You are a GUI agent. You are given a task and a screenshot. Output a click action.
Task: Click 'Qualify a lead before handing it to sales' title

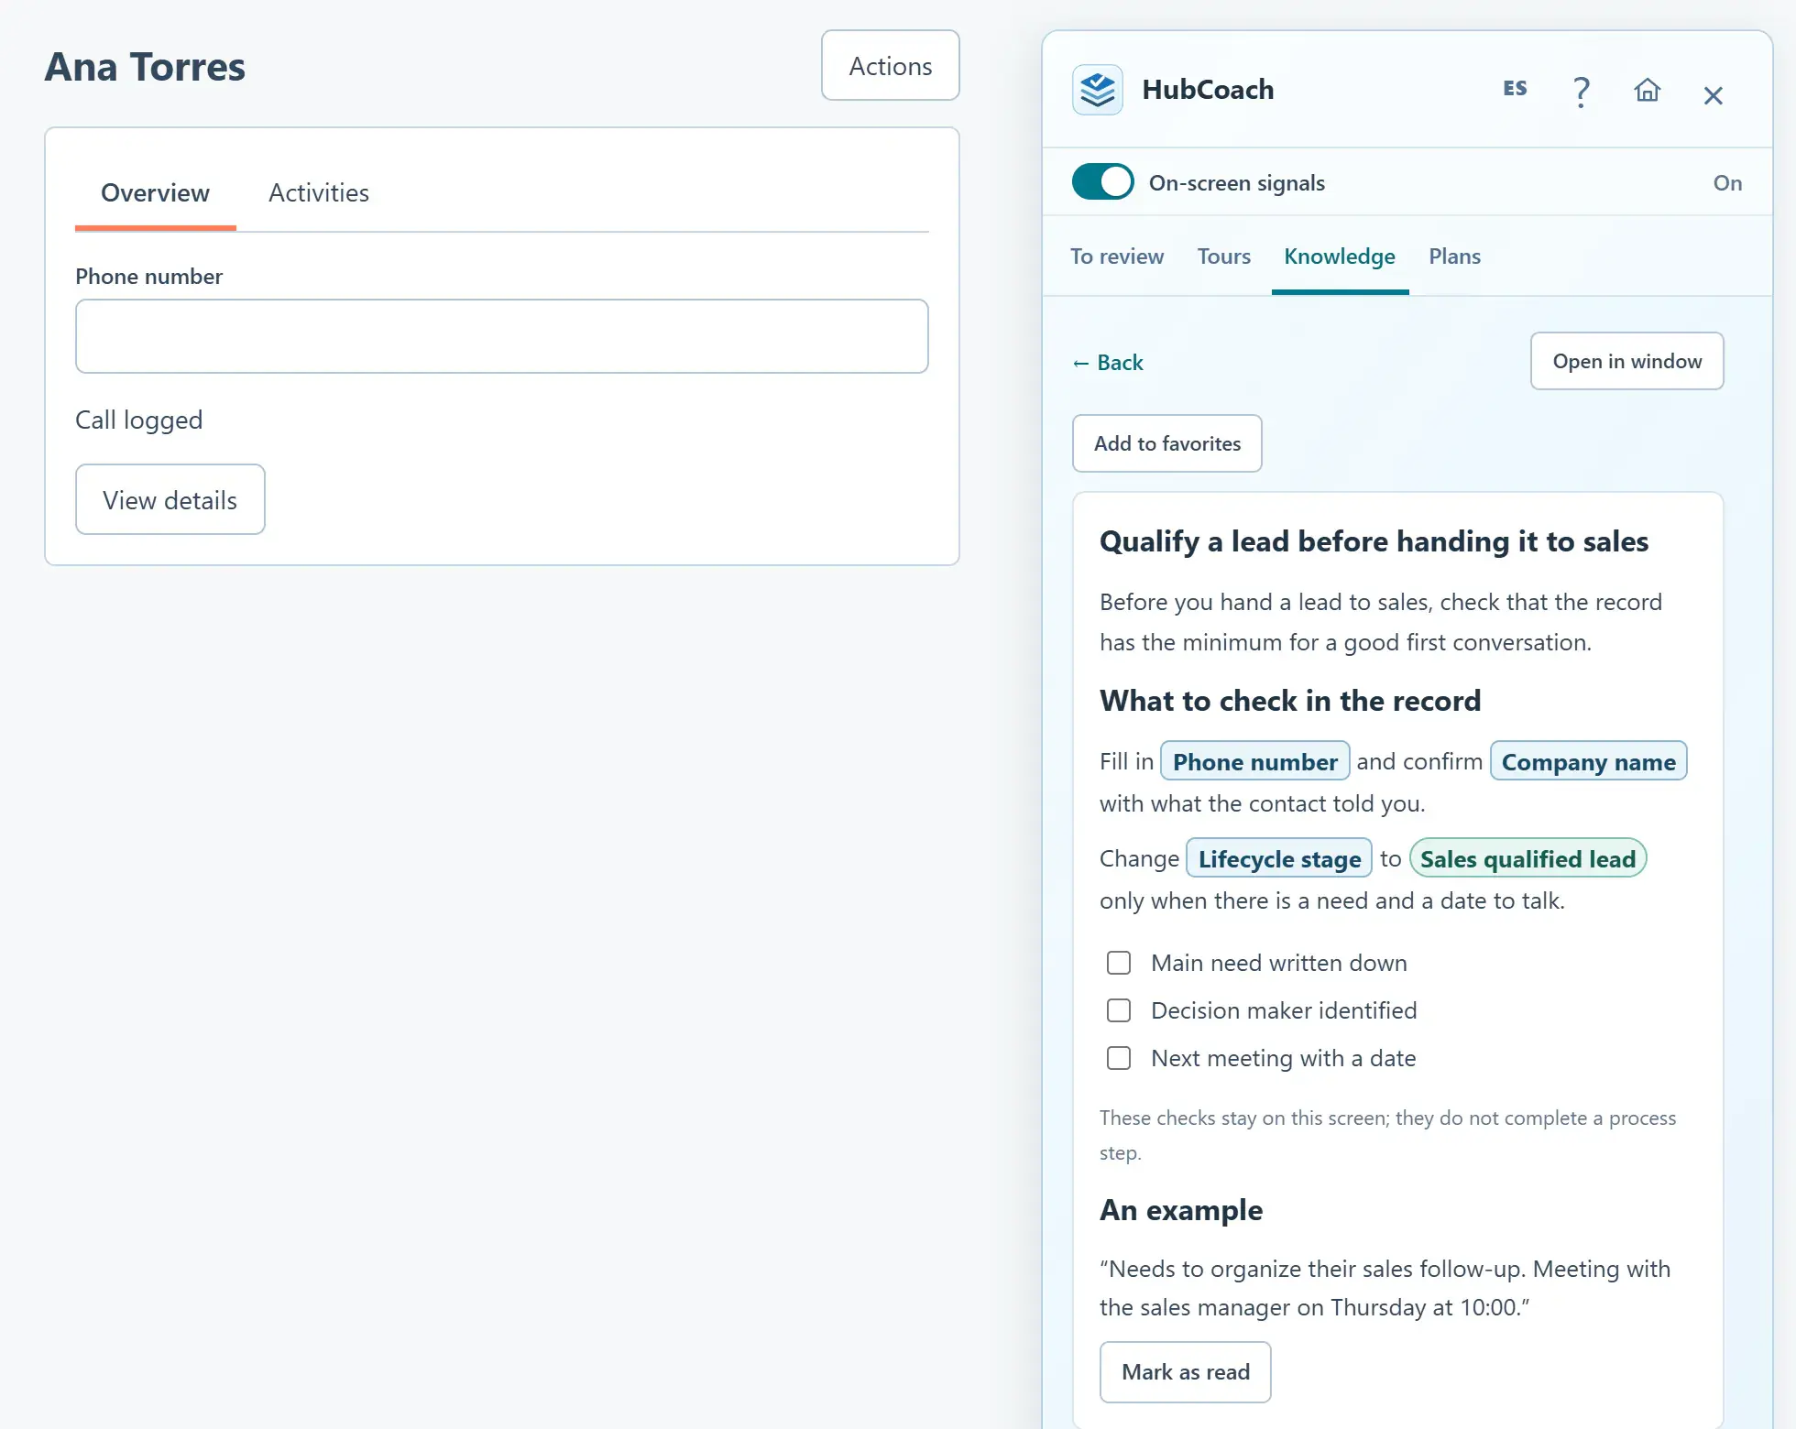1374,541
